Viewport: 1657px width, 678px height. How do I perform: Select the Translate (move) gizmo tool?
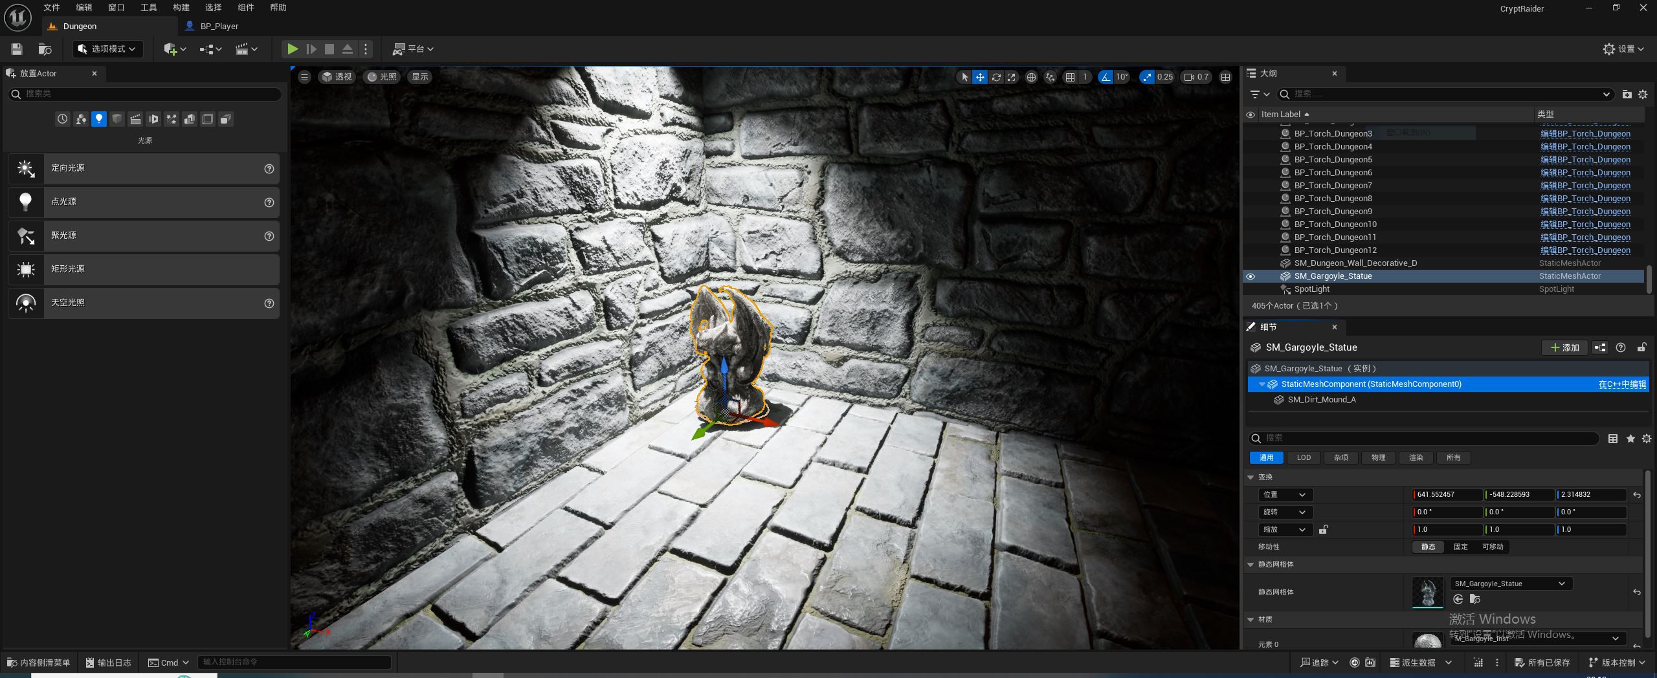tap(980, 77)
